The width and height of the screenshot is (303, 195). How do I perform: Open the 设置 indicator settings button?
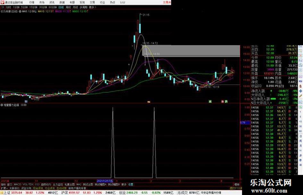point(130,184)
